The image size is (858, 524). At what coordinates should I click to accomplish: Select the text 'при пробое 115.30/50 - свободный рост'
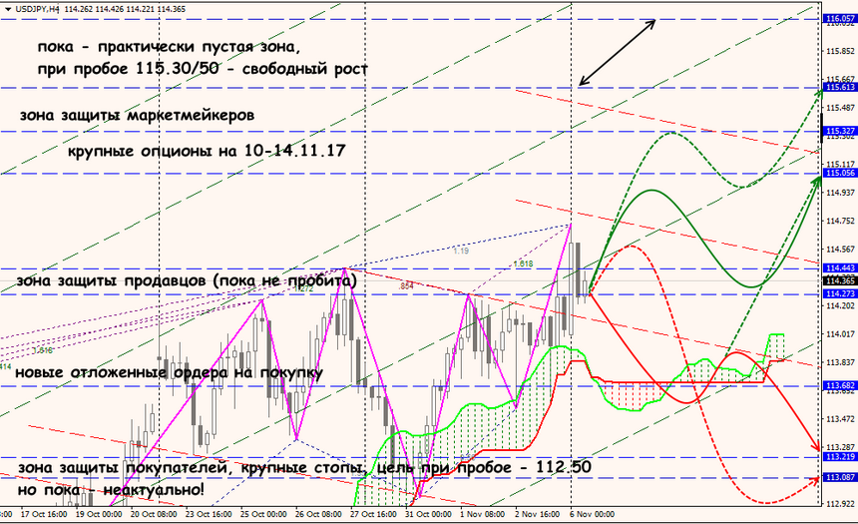[203, 70]
